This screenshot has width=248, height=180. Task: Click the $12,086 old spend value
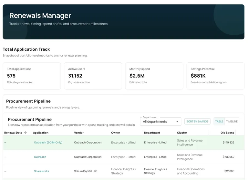(229, 171)
